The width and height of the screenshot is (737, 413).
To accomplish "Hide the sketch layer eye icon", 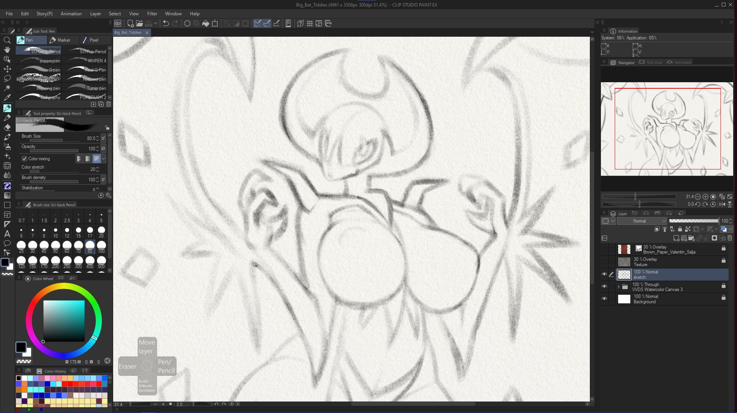I will click(604, 274).
